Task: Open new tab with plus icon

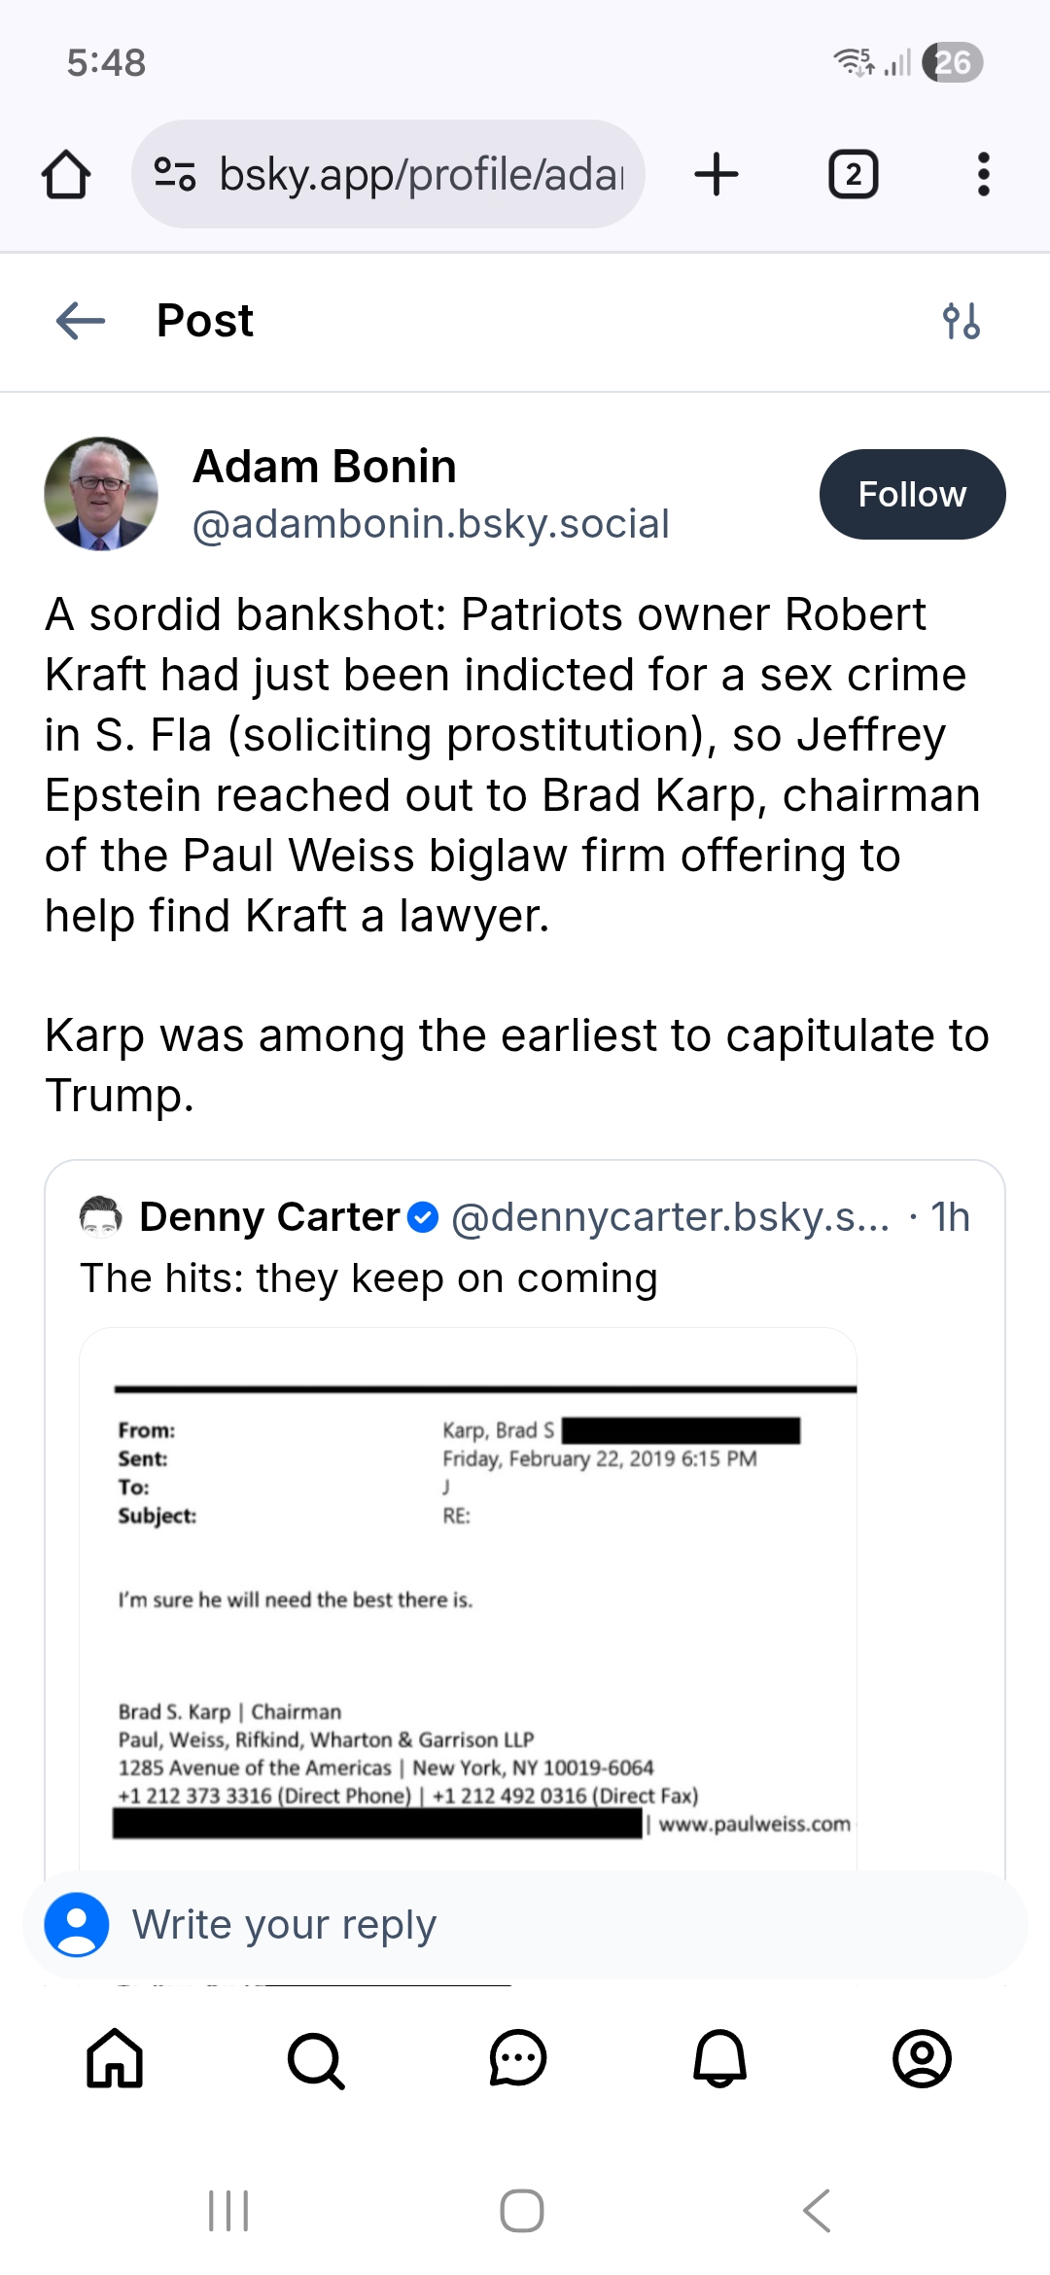Action: tap(717, 175)
